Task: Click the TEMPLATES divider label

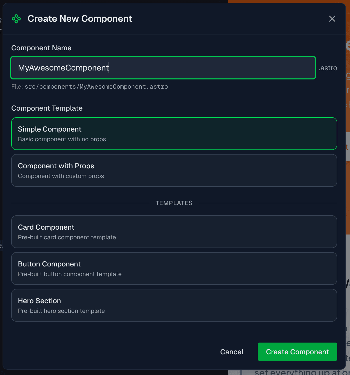Action: [174, 203]
